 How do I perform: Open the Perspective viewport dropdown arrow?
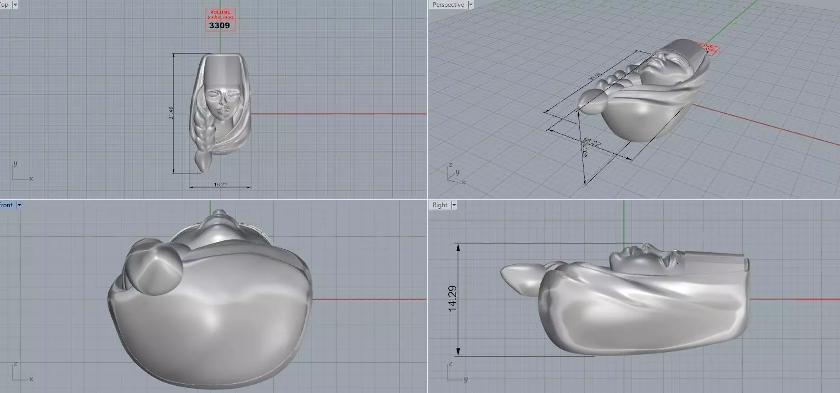(471, 5)
